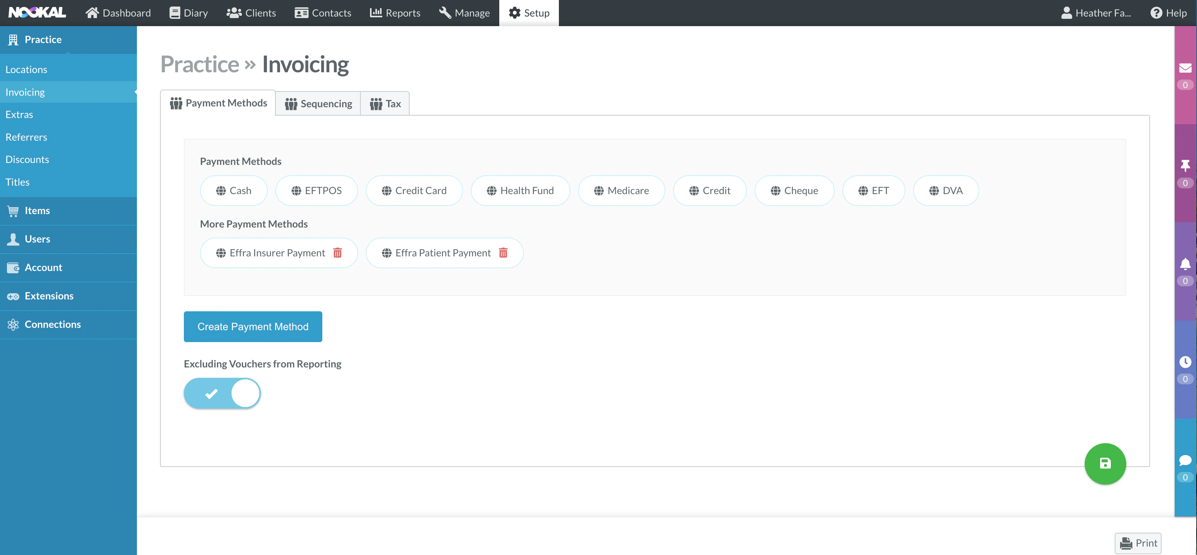Delete the Effra Insurer Payment method
1197x555 pixels.
coord(338,253)
